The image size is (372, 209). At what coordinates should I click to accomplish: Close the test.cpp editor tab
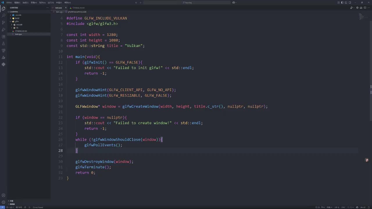66,8
